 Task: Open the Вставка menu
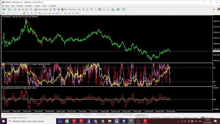click(20, 6)
